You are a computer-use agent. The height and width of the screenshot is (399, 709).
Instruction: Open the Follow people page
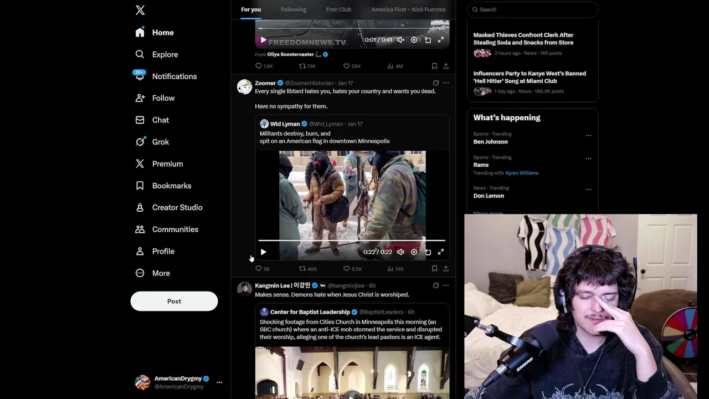(x=155, y=98)
